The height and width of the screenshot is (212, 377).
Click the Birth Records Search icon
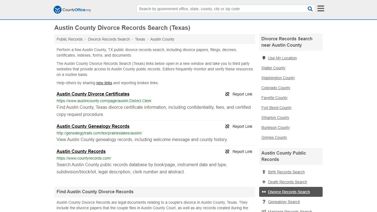click(x=264, y=172)
